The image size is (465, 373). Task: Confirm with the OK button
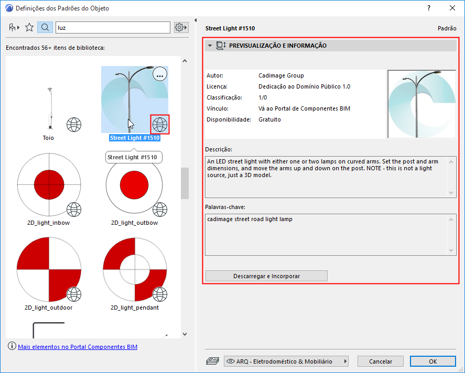click(432, 361)
